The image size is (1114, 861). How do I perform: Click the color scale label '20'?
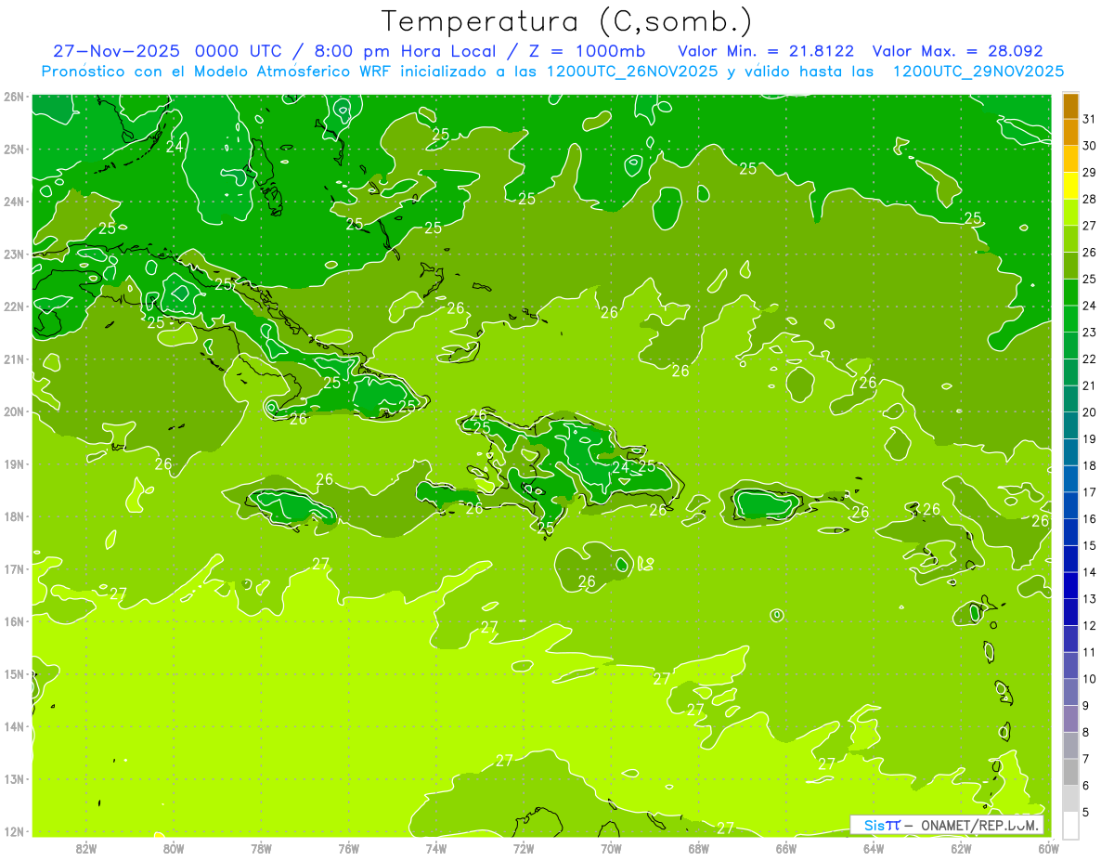pos(1089,411)
